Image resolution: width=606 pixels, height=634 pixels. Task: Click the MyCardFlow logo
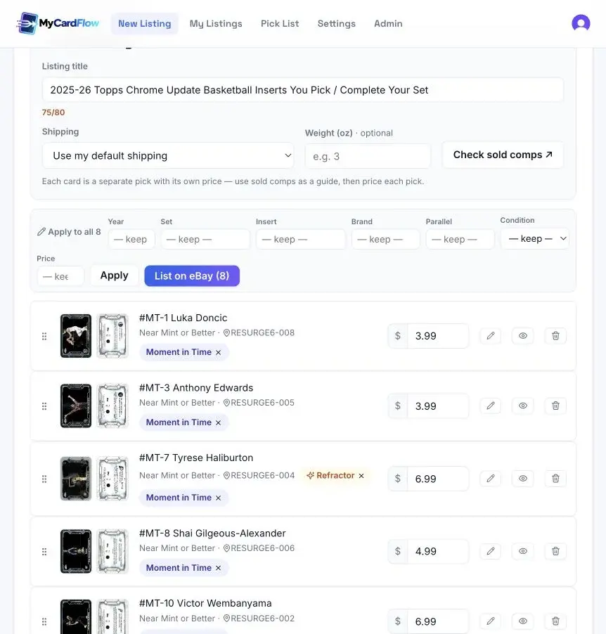(x=58, y=23)
